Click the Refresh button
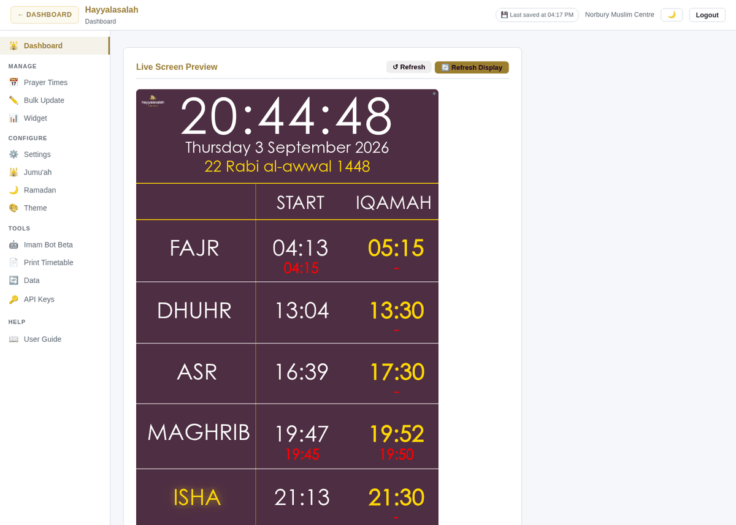 pyautogui.click(x=408, y=67)
